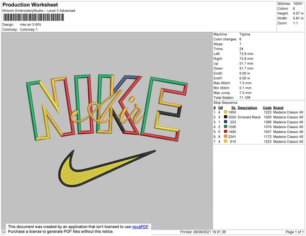Screen dimensions: 306x236
Task: Click the N# column header
Action: (220, 108)
